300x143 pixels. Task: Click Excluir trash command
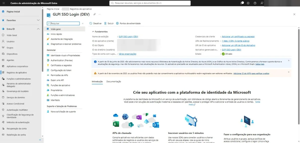109,23
